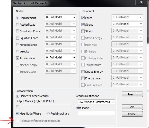The image size is (149, 128).
Task: Uncheck the Acceleration checkbox
Action: pyautogui.click(x=17, y=58)
